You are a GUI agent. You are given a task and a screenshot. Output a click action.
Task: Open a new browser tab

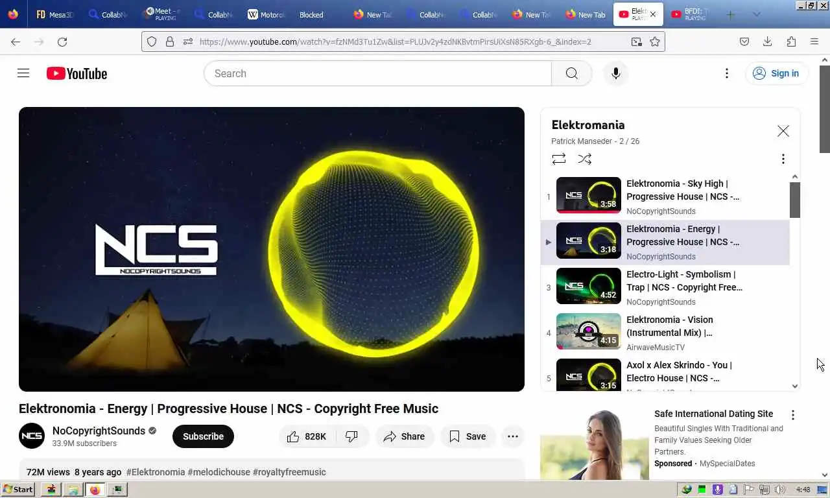pos(731,14)
